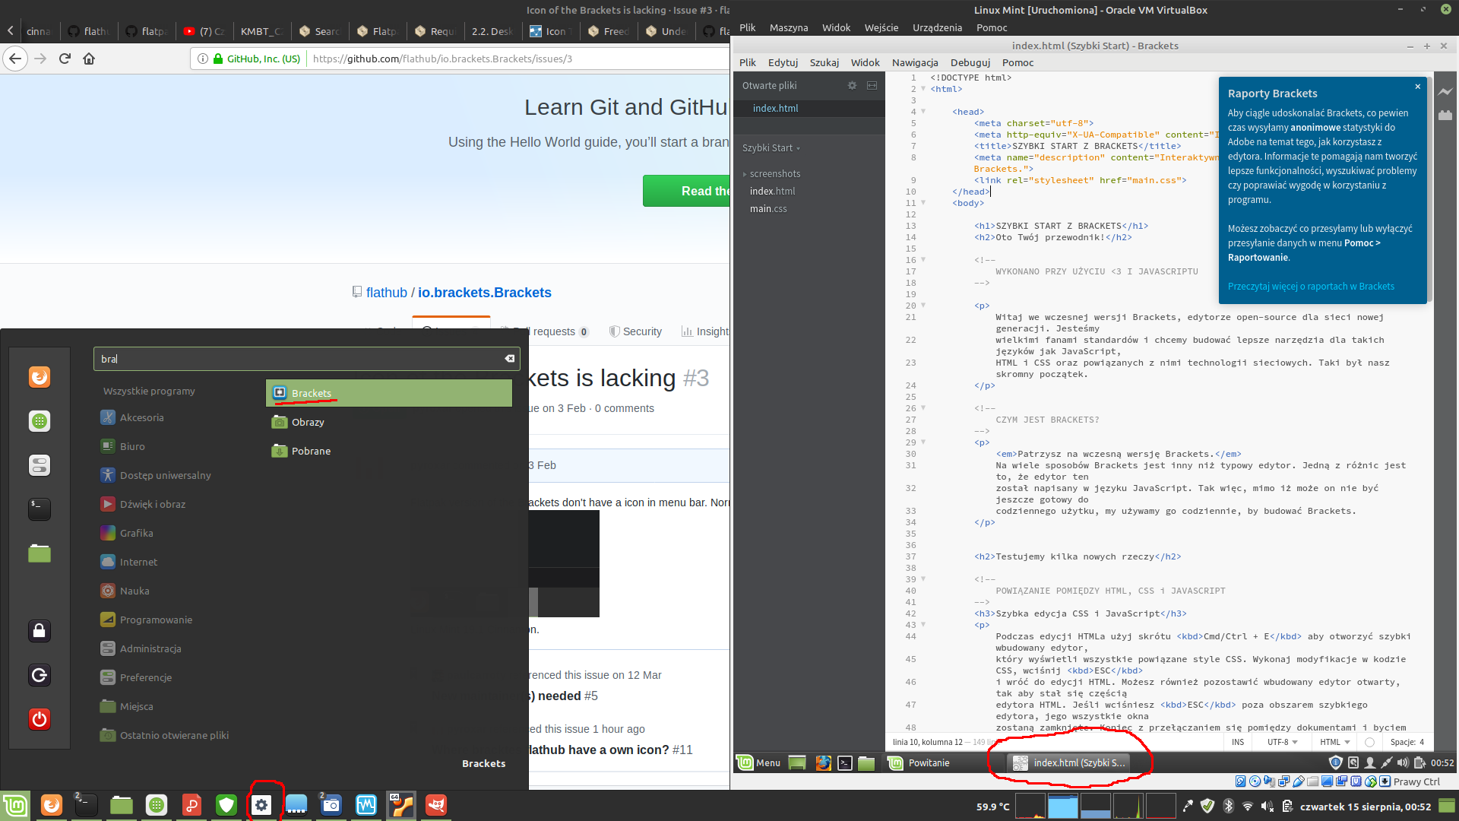Open the Urządzenia menu in VirtualBox
Image resolution: width=1459 pixels, height=821 pixels.
click(937, 27)
